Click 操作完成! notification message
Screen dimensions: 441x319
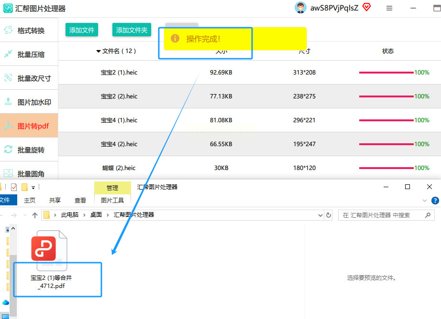tap(235, 39)
